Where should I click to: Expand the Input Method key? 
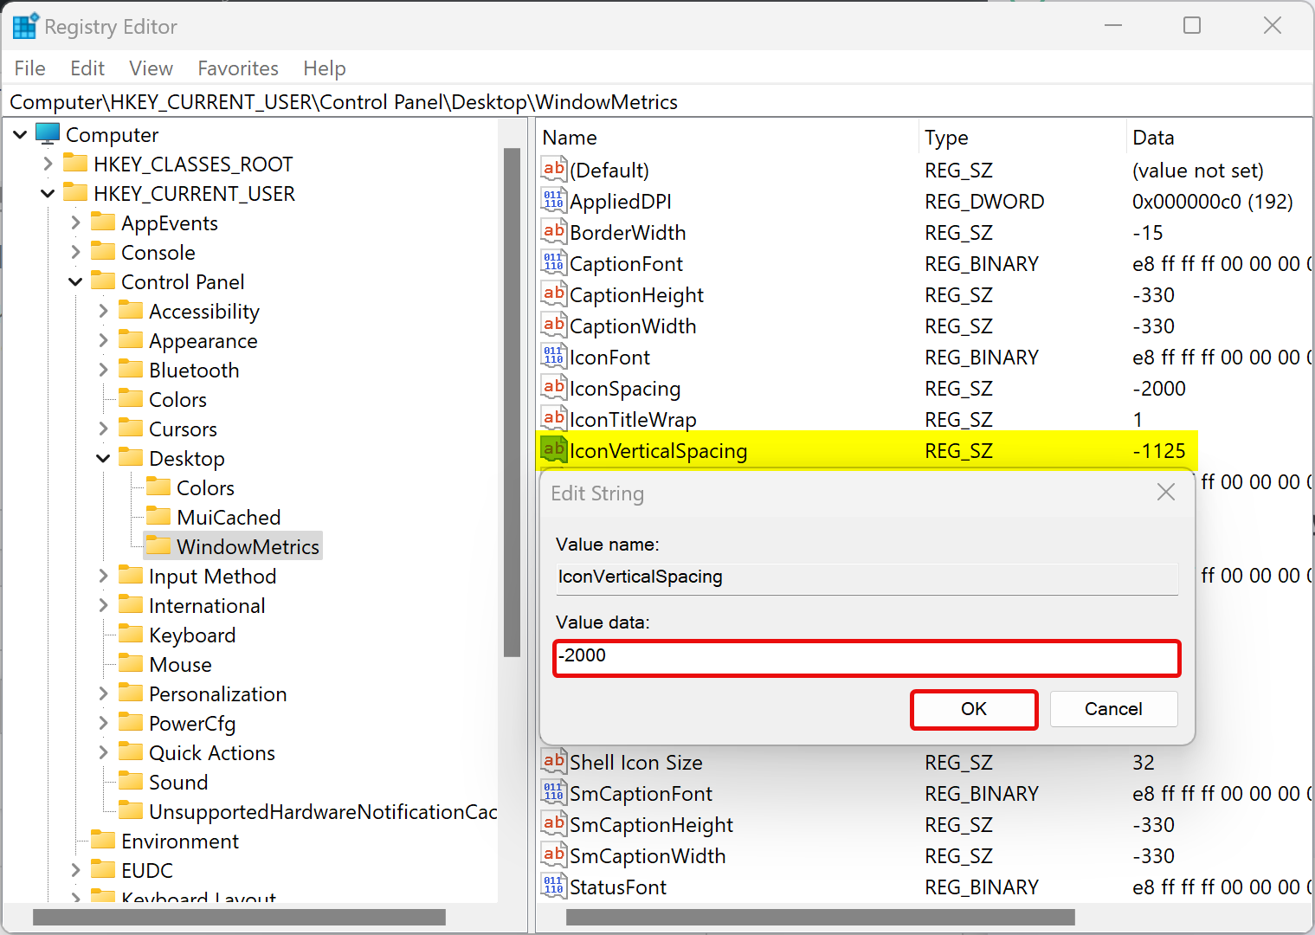103,576
